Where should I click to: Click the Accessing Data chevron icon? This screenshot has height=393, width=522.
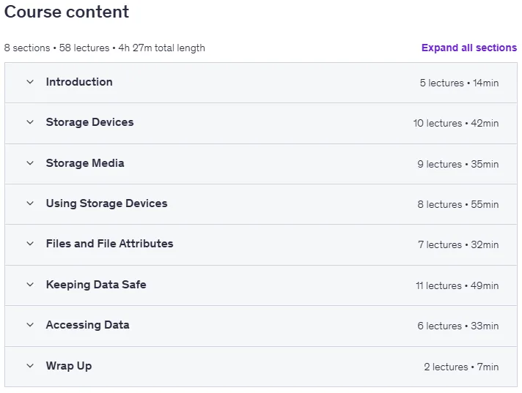pyautogui.click(x=30, y=325)
